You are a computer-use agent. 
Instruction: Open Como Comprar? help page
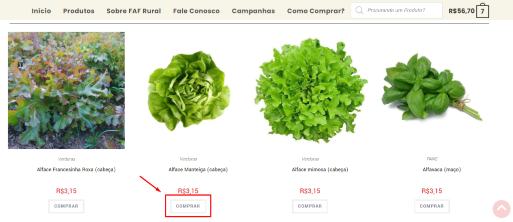pos(316,11)
